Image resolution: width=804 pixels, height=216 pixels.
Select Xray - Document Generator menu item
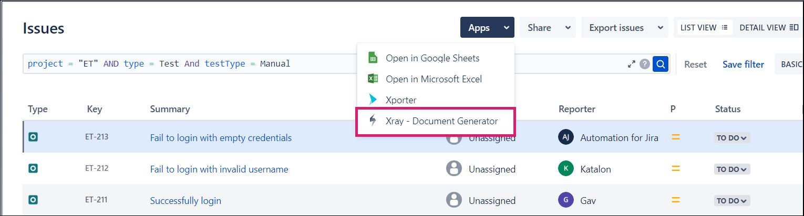click(436, 121)
